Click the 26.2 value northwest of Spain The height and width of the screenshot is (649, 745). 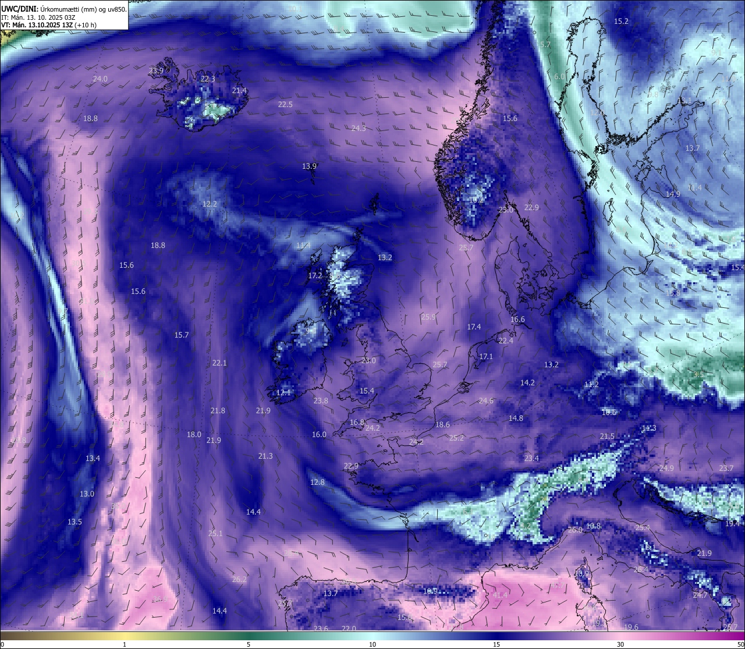(x=239, y=579)
